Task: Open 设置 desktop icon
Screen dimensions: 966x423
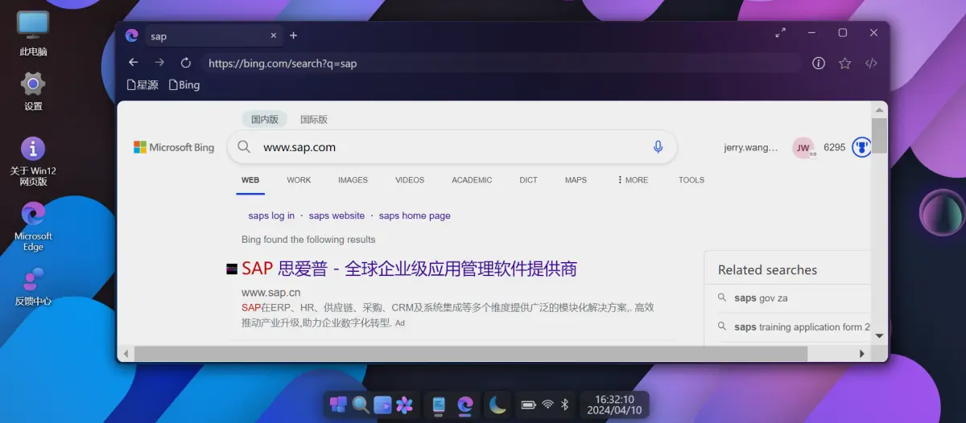Action: [33, 91]
